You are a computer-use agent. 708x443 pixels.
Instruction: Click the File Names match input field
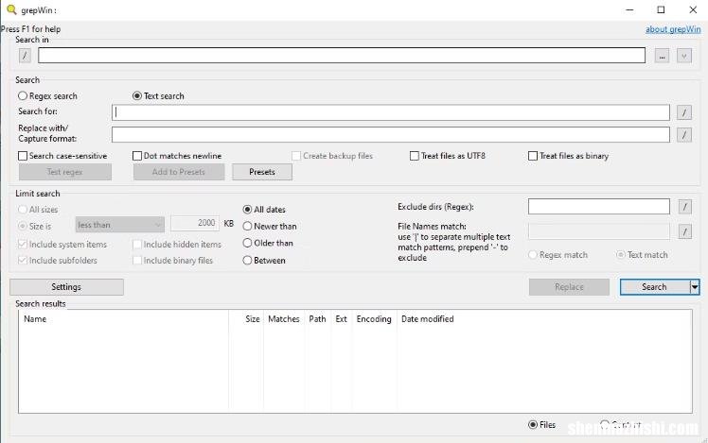599,231
